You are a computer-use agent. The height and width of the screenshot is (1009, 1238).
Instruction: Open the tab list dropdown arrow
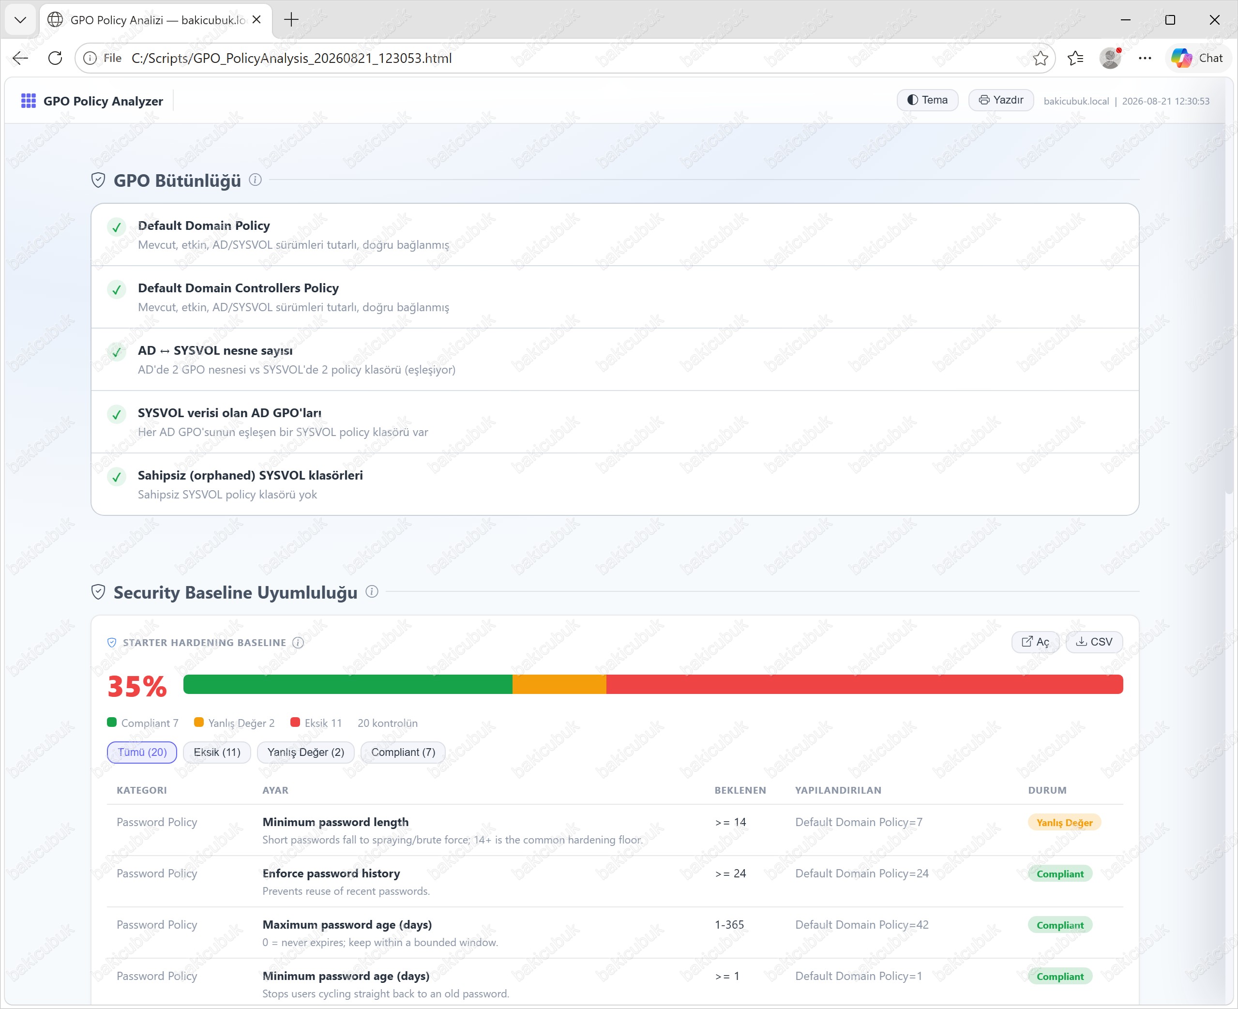pos(20,20)
